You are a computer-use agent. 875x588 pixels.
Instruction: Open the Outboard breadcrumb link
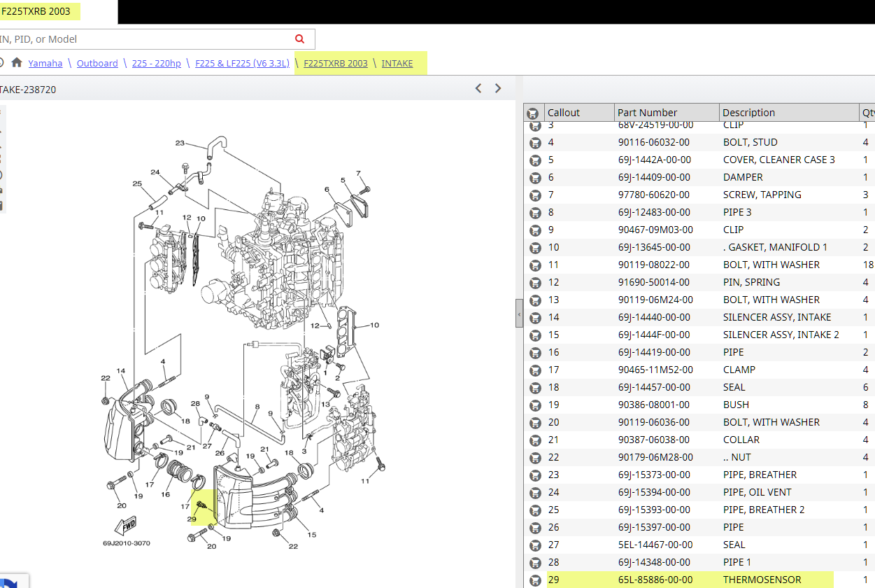pyautogui.click(x=97, y=63)
